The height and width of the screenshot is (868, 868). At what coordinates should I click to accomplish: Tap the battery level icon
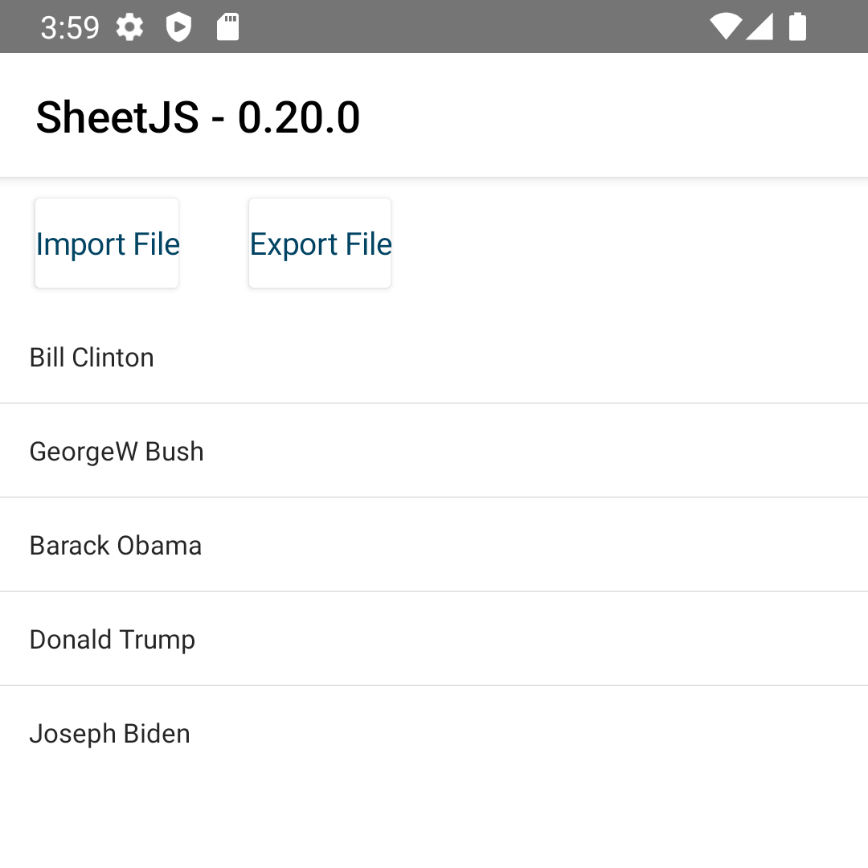797,27
